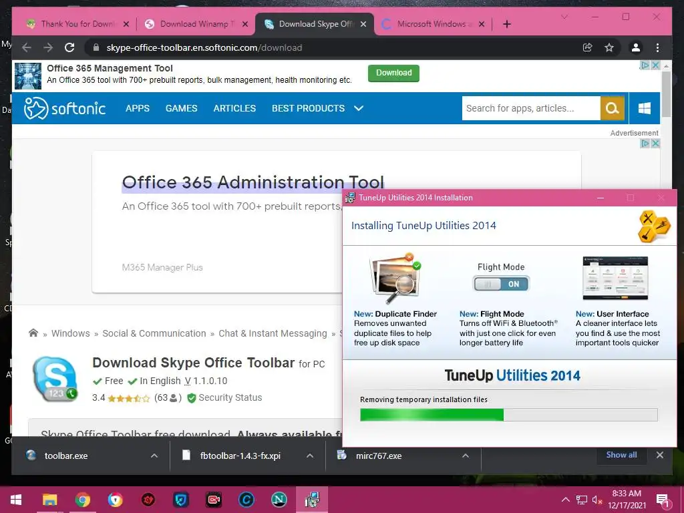Click the installation progress bar
This screenshot has width=684, height=513.
tap(508, 414)
